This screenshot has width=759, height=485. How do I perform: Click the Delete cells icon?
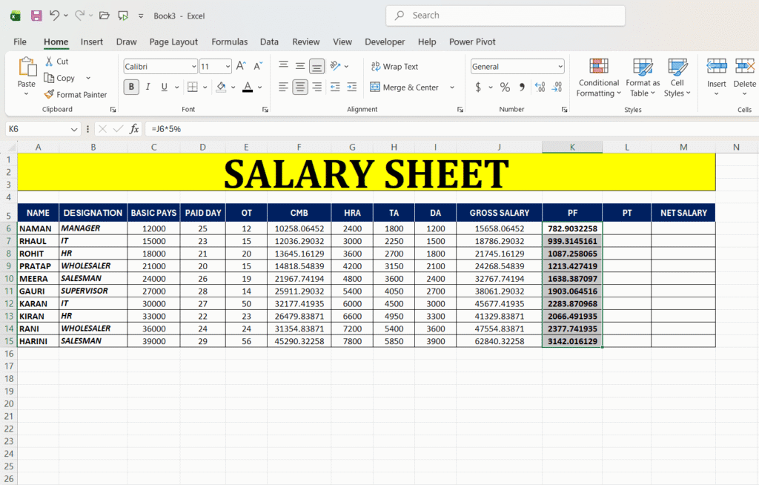tap(745, 67)
